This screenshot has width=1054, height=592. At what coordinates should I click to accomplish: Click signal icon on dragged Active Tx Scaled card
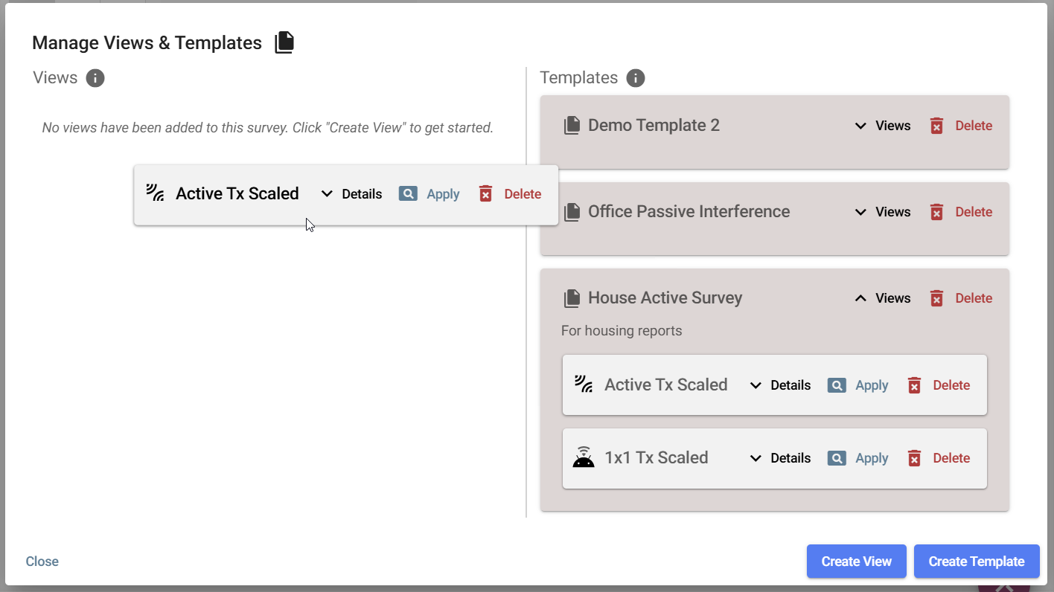[x=155, y=193]
